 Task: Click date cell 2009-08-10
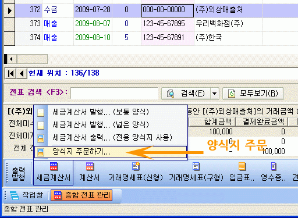click(93, 38)
